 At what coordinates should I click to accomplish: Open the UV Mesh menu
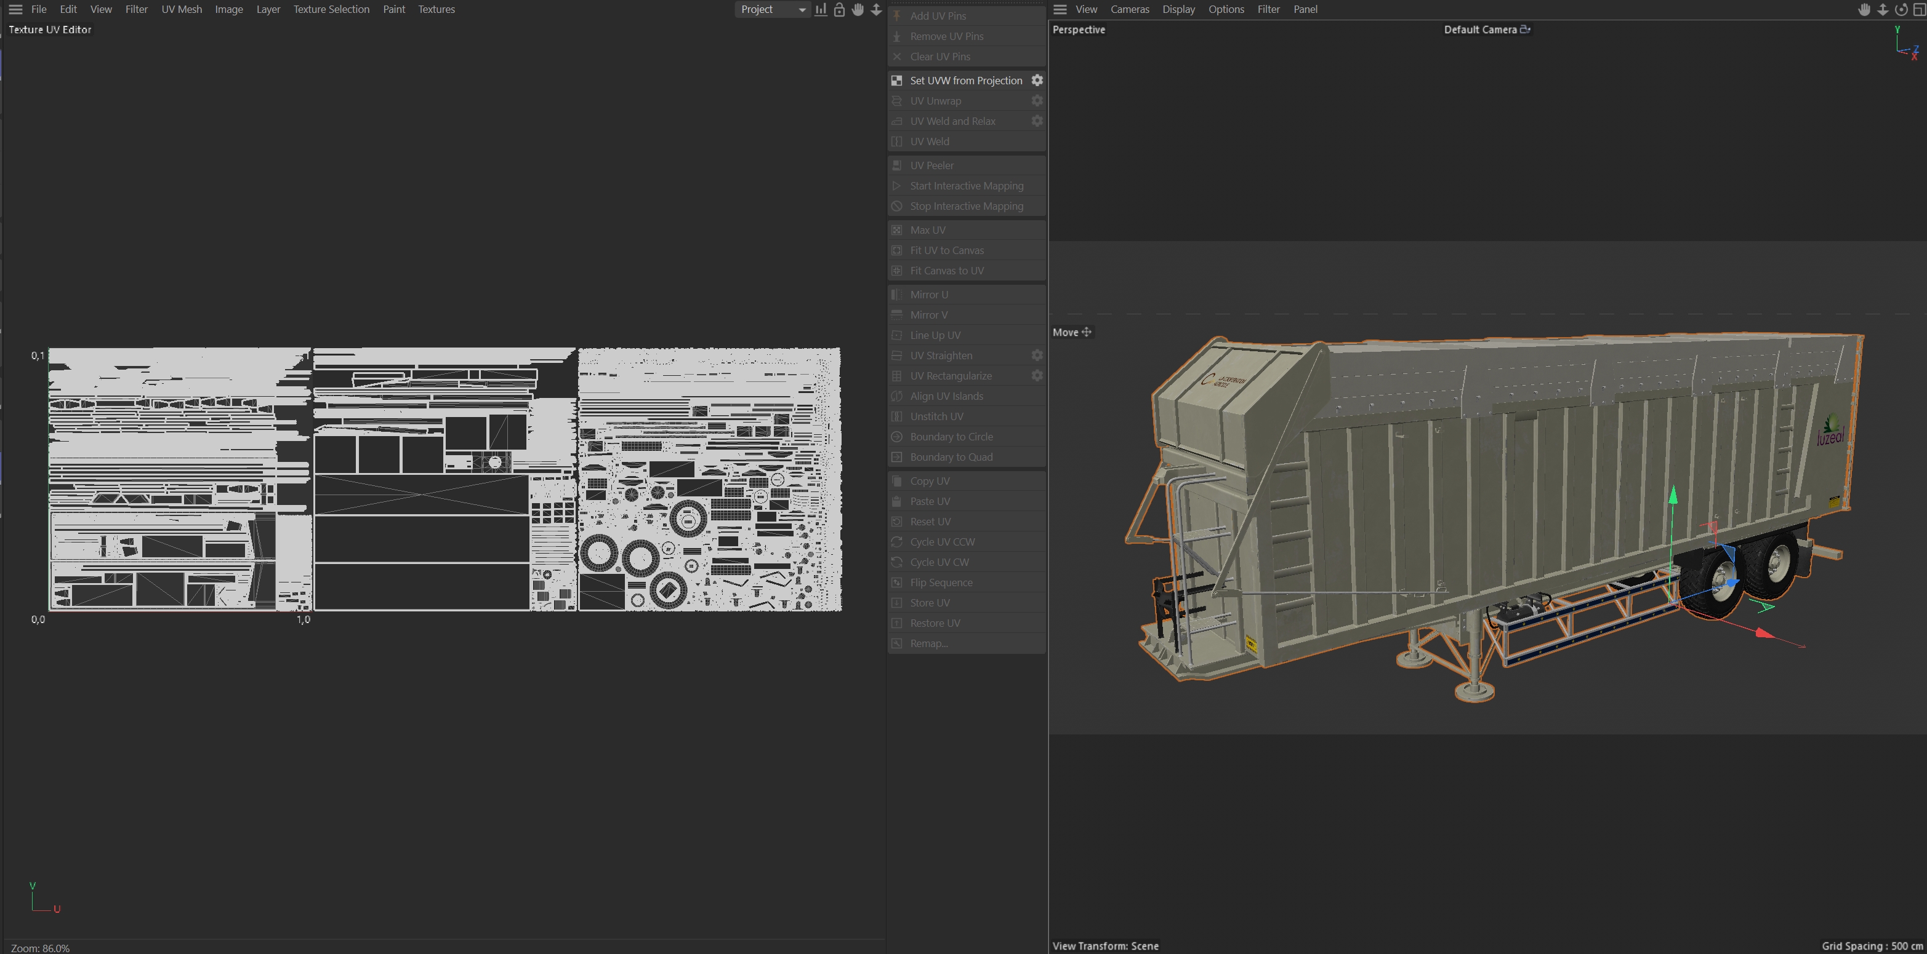tap(181, 10)
